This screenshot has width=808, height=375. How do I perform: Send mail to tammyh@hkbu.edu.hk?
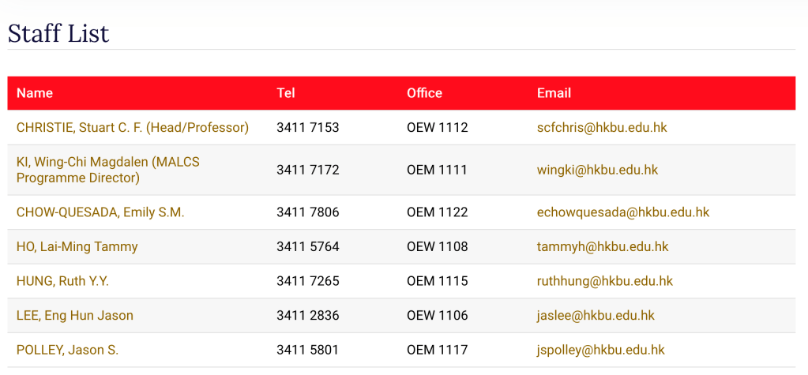tap(602, 246)
